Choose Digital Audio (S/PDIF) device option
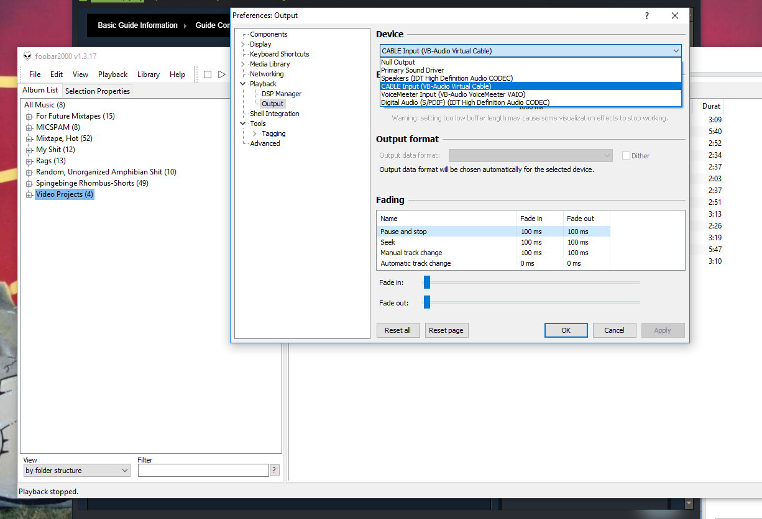Screen dimensions: 762x519 click(531, 102)
